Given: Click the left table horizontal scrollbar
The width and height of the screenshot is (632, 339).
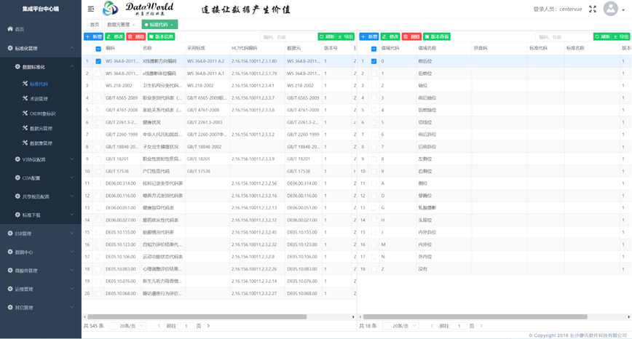Looking at the screenshot, I should [197, 317].
